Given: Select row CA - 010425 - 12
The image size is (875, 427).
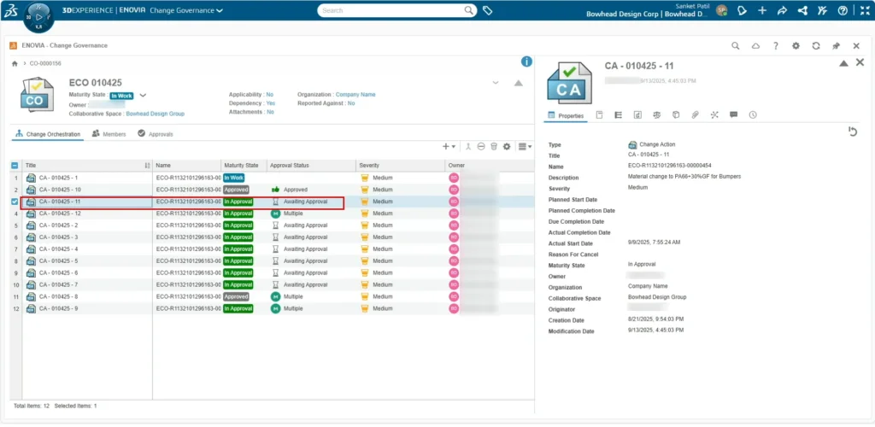Looking at the screenshot, I should click(272, 213).
